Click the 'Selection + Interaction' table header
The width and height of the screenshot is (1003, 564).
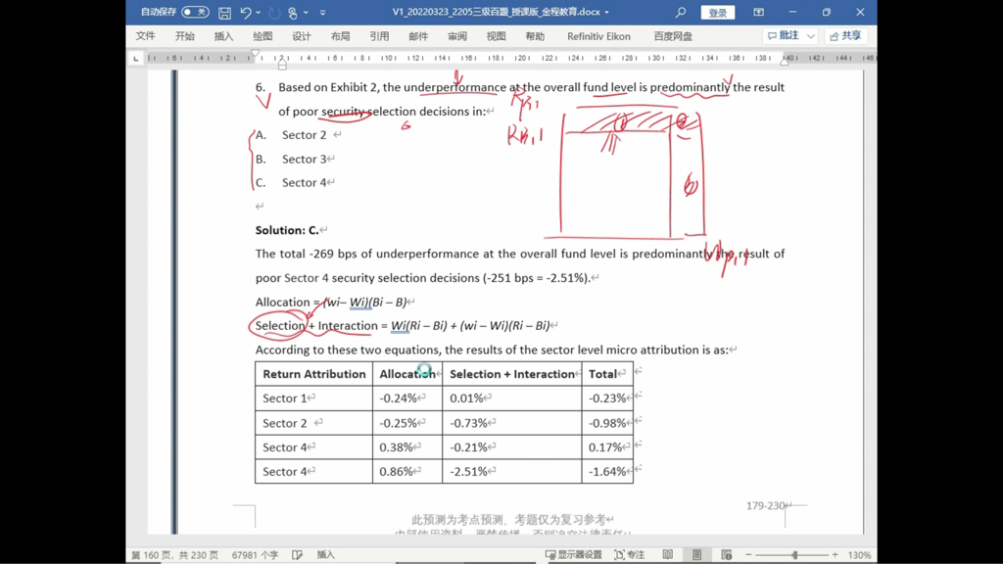[511, 374]
